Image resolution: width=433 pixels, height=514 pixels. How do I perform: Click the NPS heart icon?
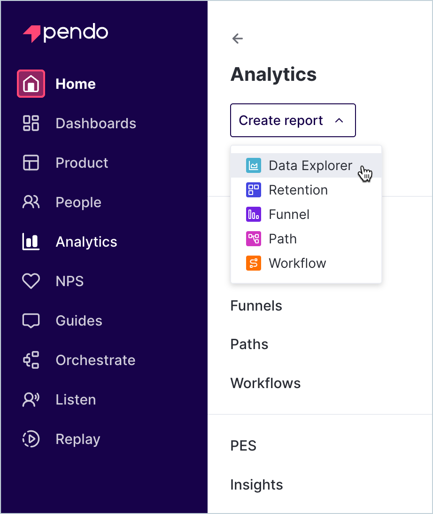coord(31,281)
